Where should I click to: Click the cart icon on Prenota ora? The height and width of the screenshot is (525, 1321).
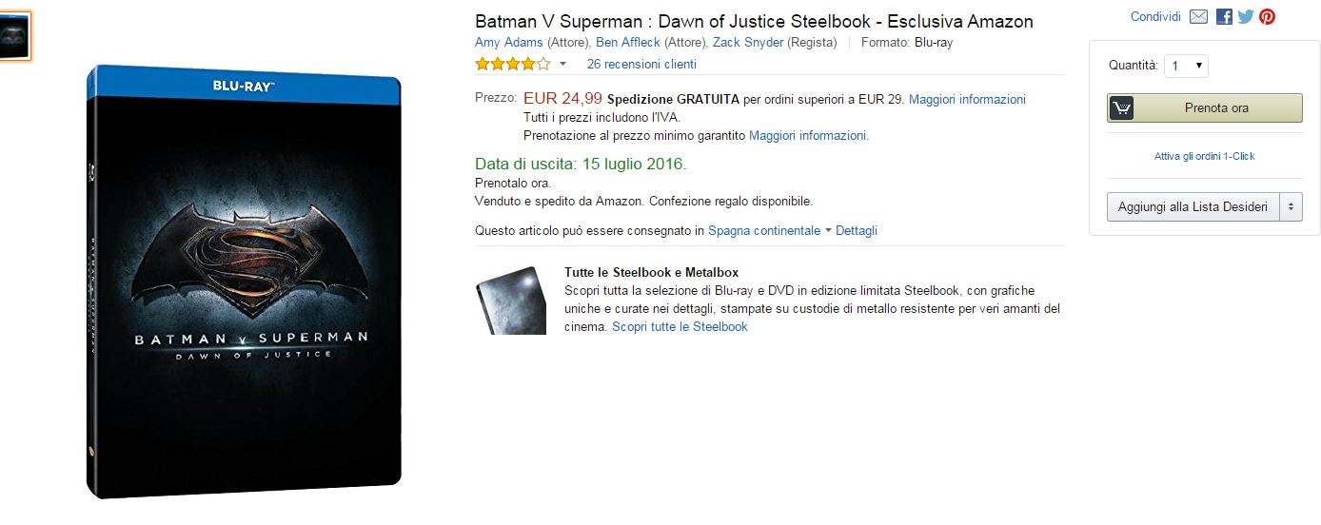tap(1120, 108)
